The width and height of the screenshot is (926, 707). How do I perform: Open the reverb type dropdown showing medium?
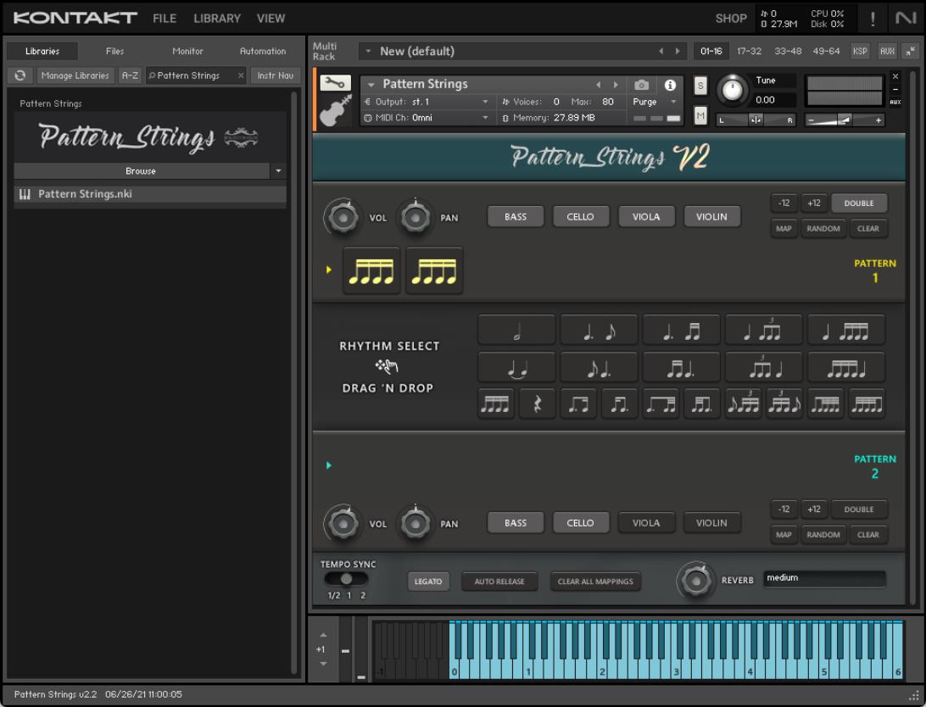[x=823, y=579]
